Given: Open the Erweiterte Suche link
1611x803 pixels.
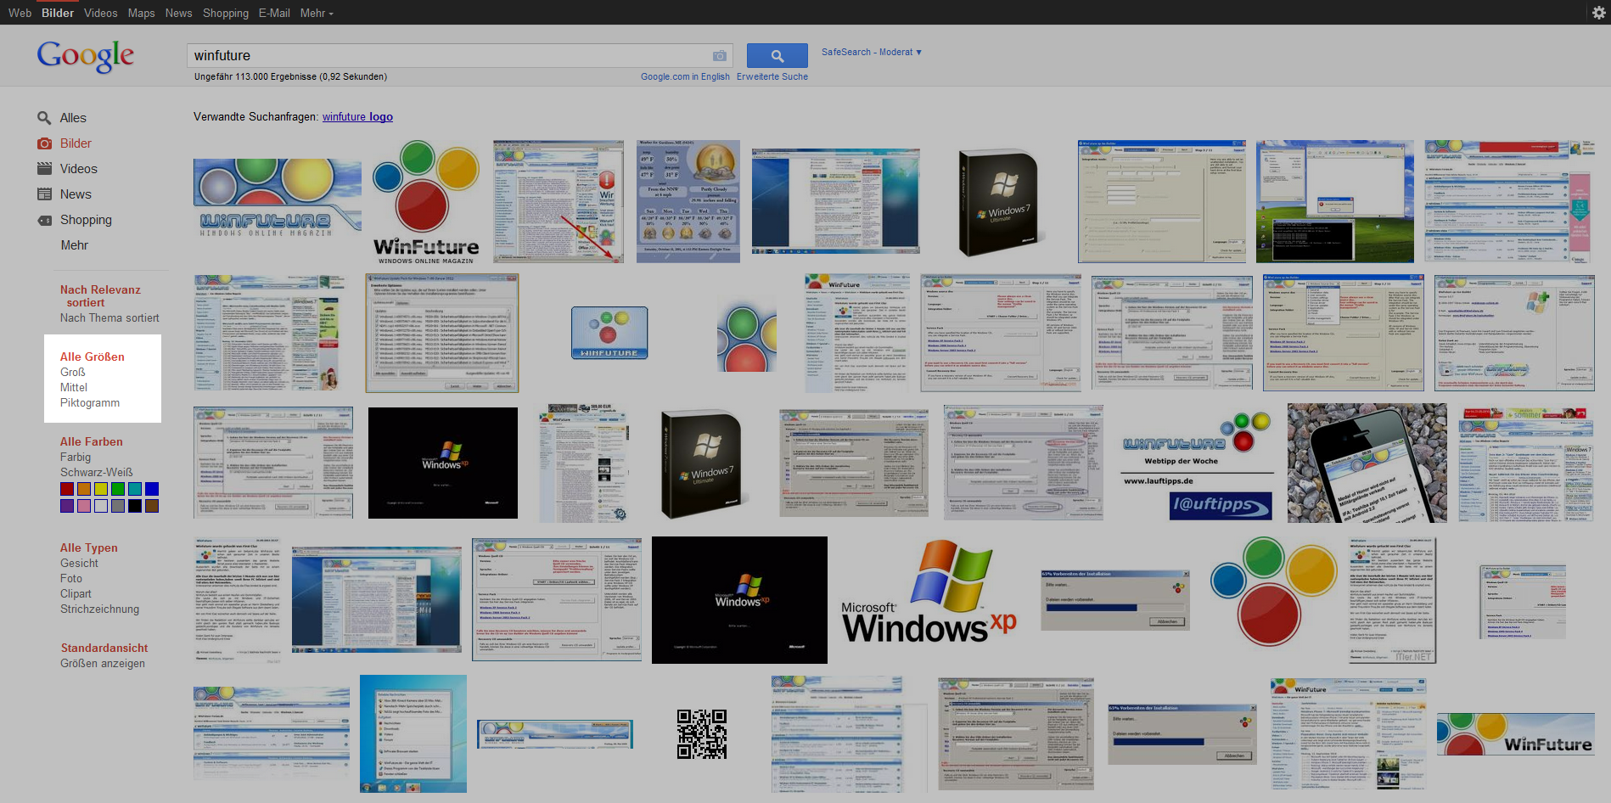Looking at the screenshot, I should [772, 76].
